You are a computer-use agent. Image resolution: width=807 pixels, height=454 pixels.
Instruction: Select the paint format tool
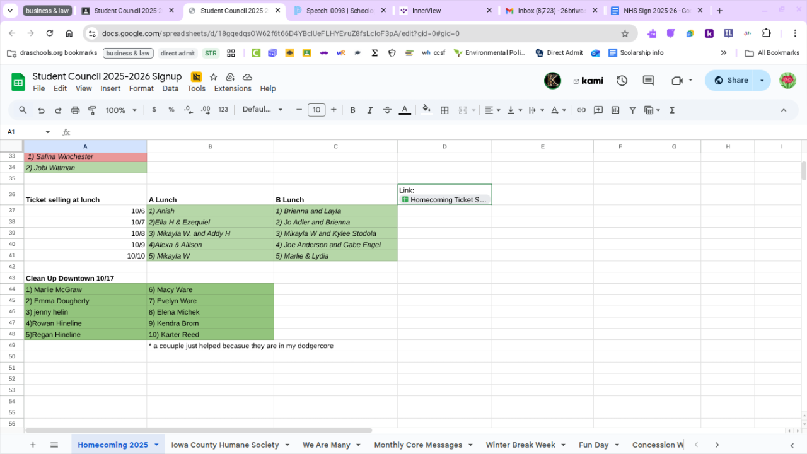click(x=92, y=110)
